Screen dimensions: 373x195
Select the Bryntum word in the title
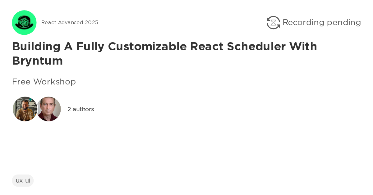pyautogui.click(x=37, y=61)
